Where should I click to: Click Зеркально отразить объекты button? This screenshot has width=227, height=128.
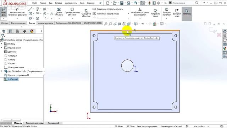click(108, 9)
